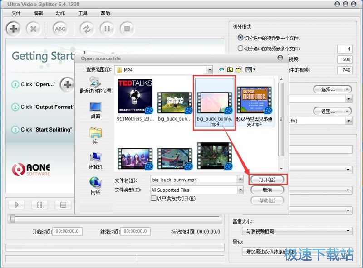Create a new folder with the folder icon
Screen dimensions: 363x268
[x=239, y=69]
